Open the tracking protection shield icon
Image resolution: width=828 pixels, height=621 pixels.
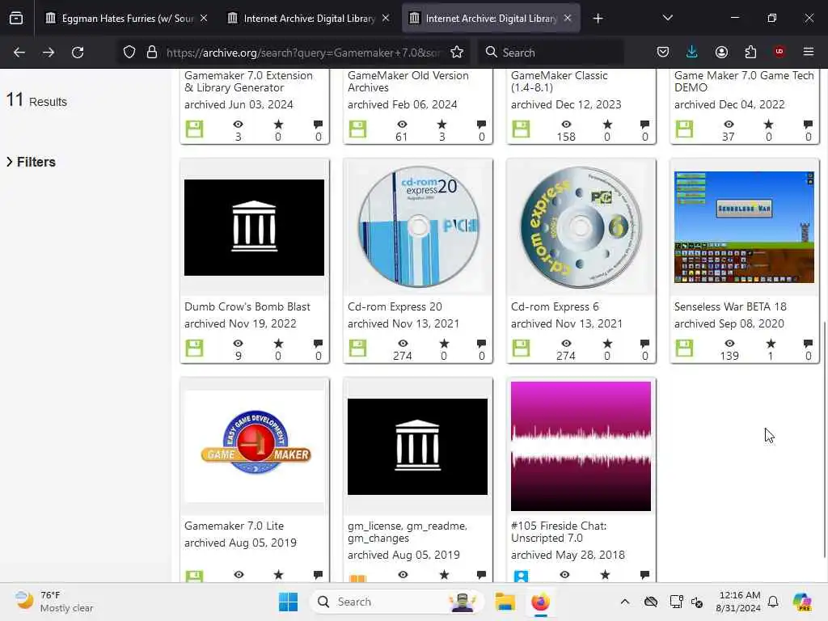coord(129,53)
